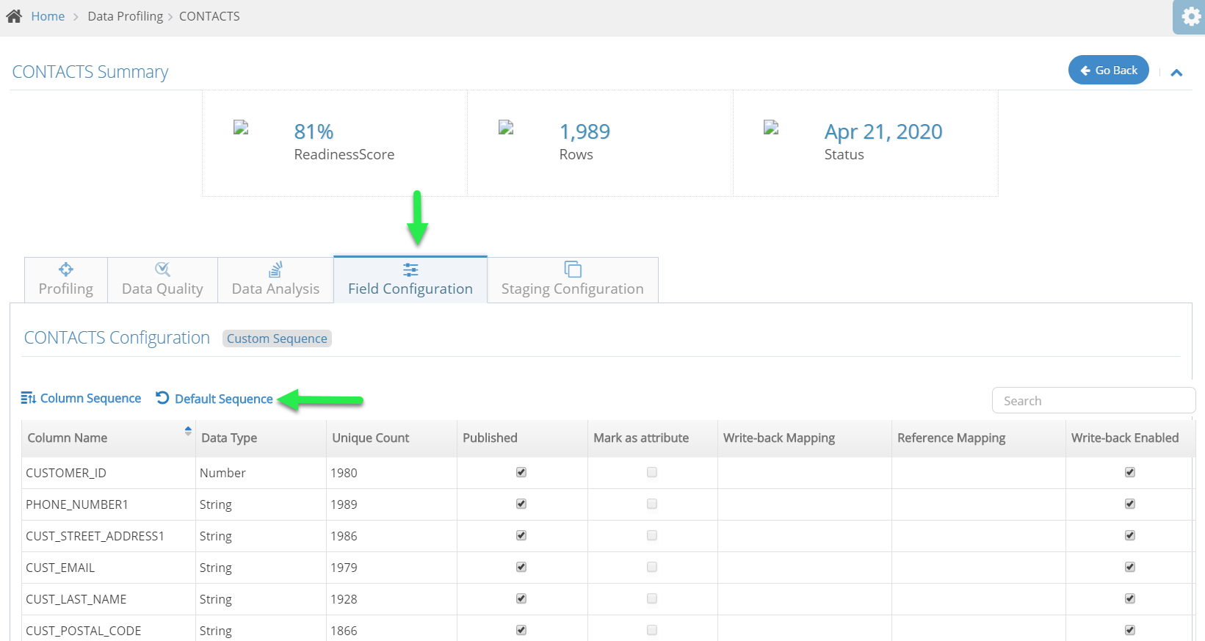Select the PHONE_NUMBER1 cell
The image size is (1205, 641).
[109, 504]
